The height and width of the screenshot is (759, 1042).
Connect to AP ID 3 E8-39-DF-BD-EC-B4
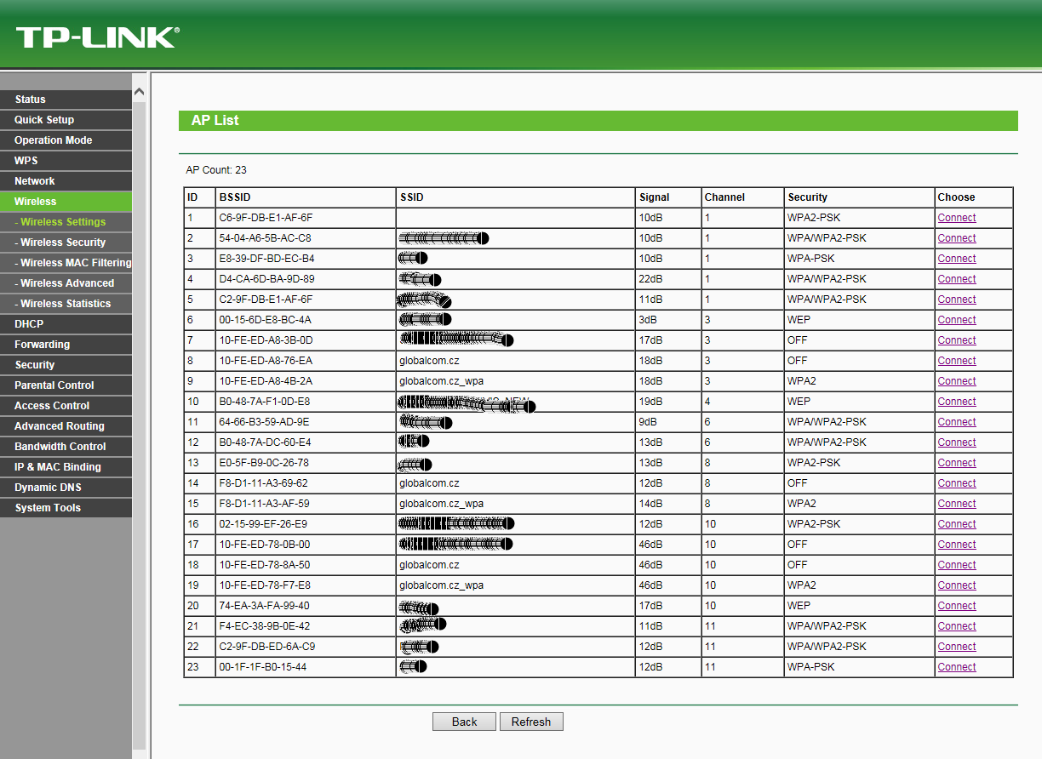[x=957, y=259]
